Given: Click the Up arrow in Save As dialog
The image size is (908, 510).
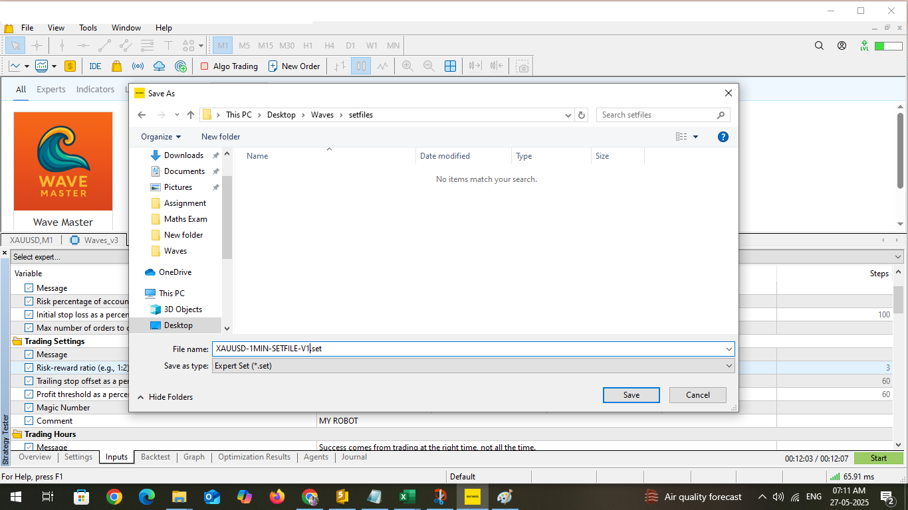Looking at the screenshot, I should (x=191, y=115).
